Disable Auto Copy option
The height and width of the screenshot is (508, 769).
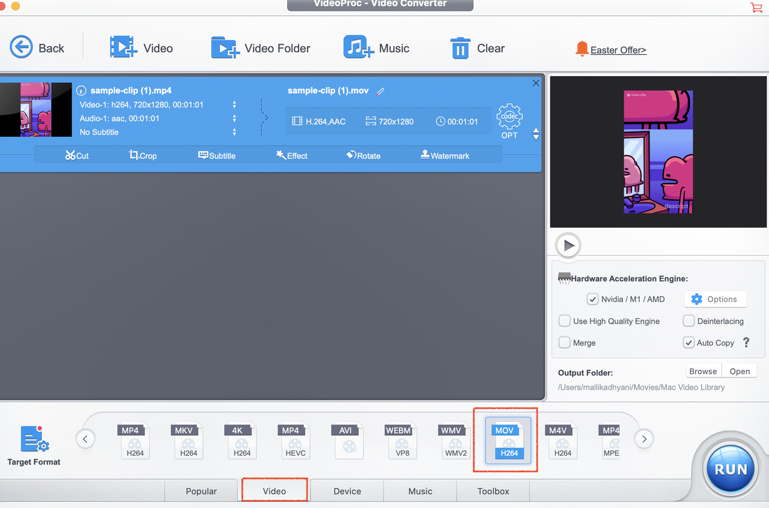pyautogui.click(x=688, y=342)
